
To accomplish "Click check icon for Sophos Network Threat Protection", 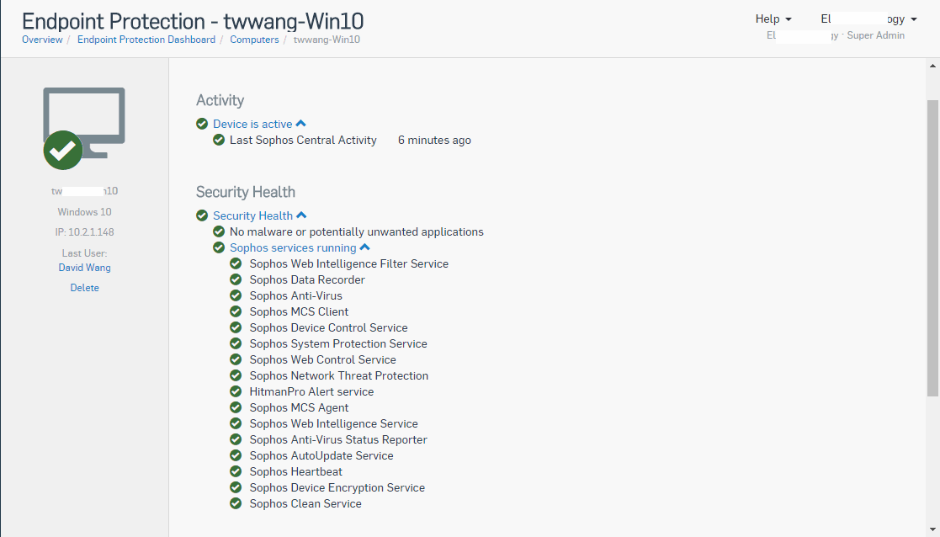I will click(x=236, y=375).
